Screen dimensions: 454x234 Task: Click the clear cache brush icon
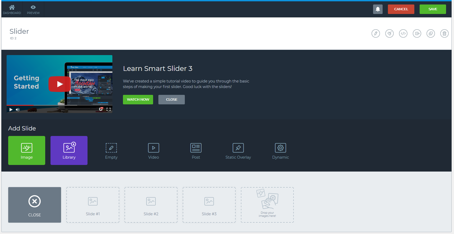tap(389, 33)
